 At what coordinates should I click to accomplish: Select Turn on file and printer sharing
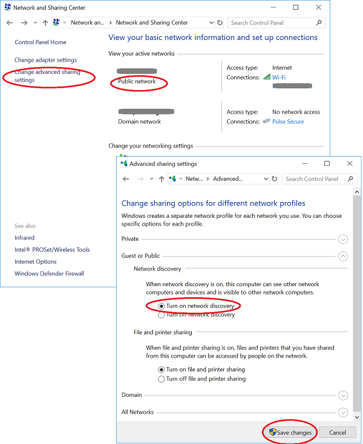[x=161, y=370]
